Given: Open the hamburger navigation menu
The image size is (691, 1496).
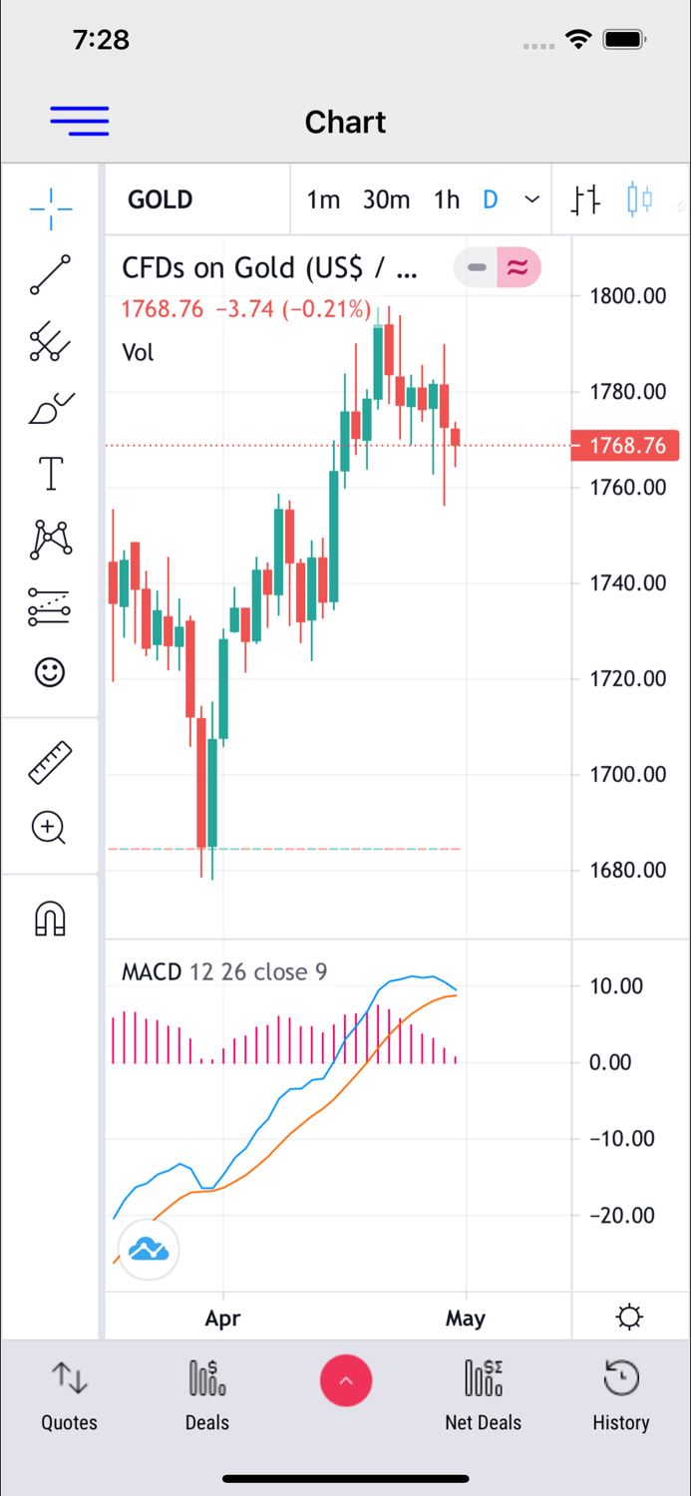Looking at the screenshot, I should 79,121.
